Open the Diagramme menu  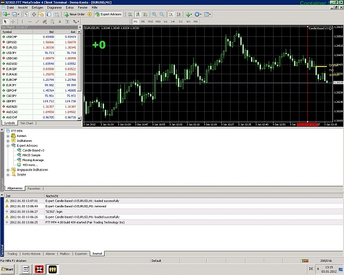coord(54,8)
